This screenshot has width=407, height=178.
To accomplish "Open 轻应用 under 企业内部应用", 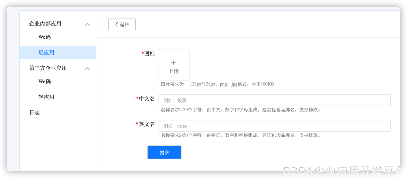I will pos(46,53).
